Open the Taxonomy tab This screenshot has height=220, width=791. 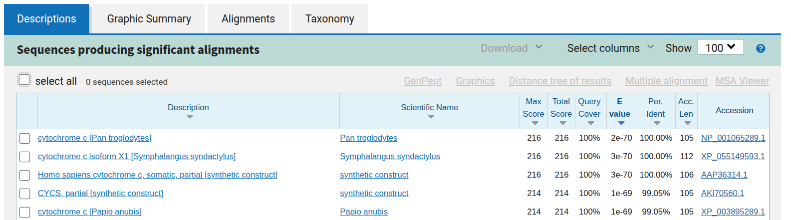pyautogui.click(x=329, y=19)
